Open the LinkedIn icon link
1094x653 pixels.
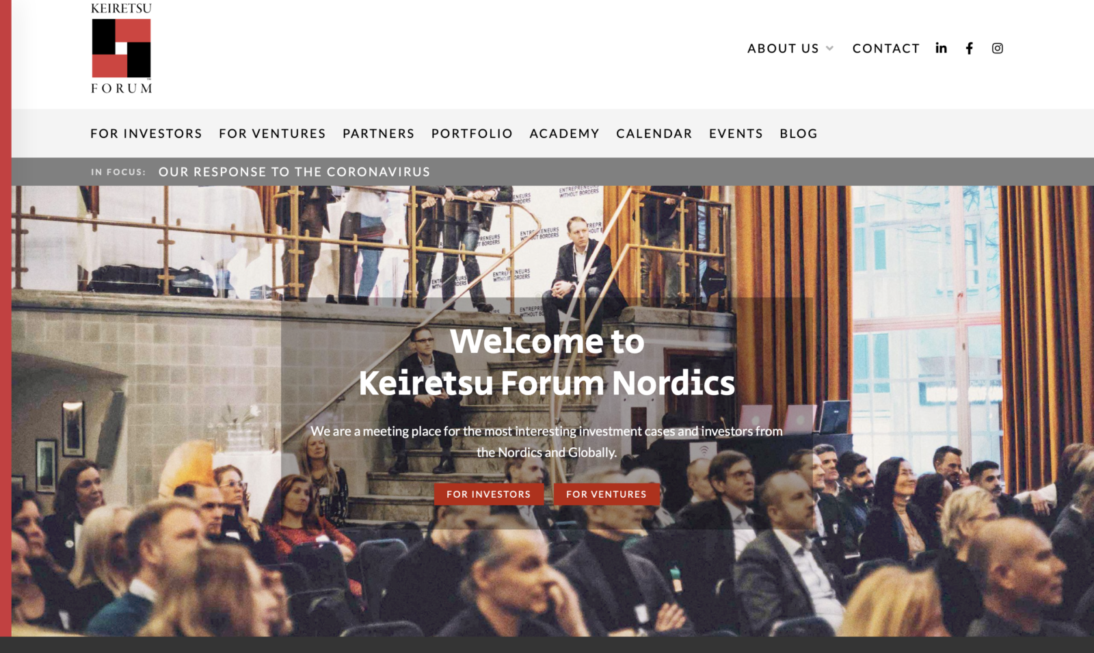click(942, 48)
